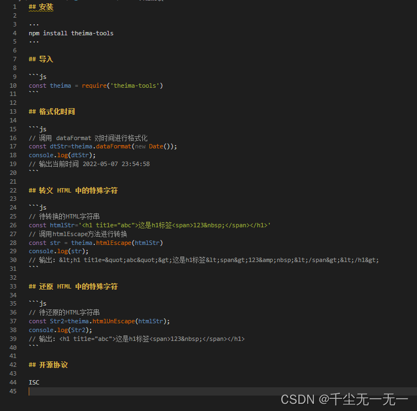
Task: Click the comment '待还原的HTML字符串'
Action: tap(64, 312)
